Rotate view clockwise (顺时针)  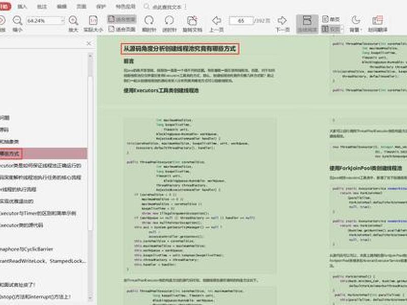coord(149,23)
